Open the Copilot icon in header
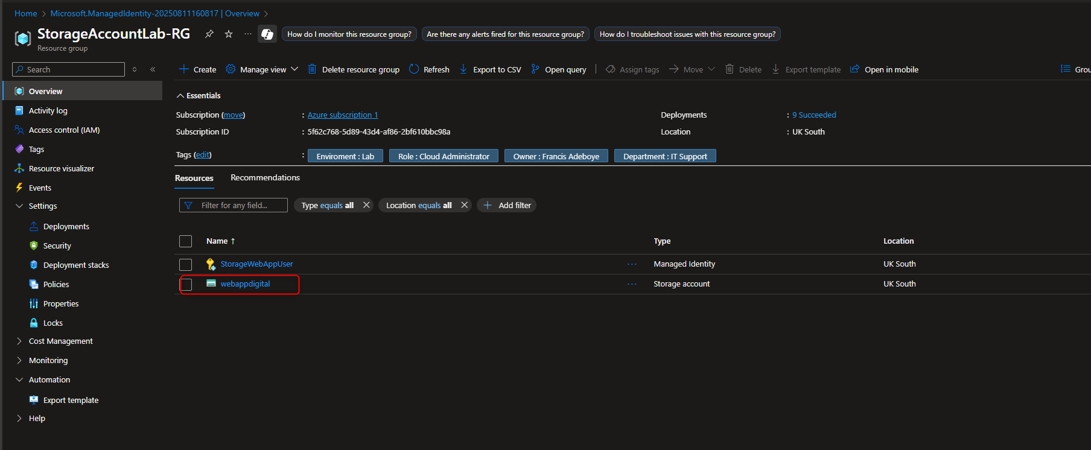The height and width of the screenshot is (450, 1091). tap(267, 34)
